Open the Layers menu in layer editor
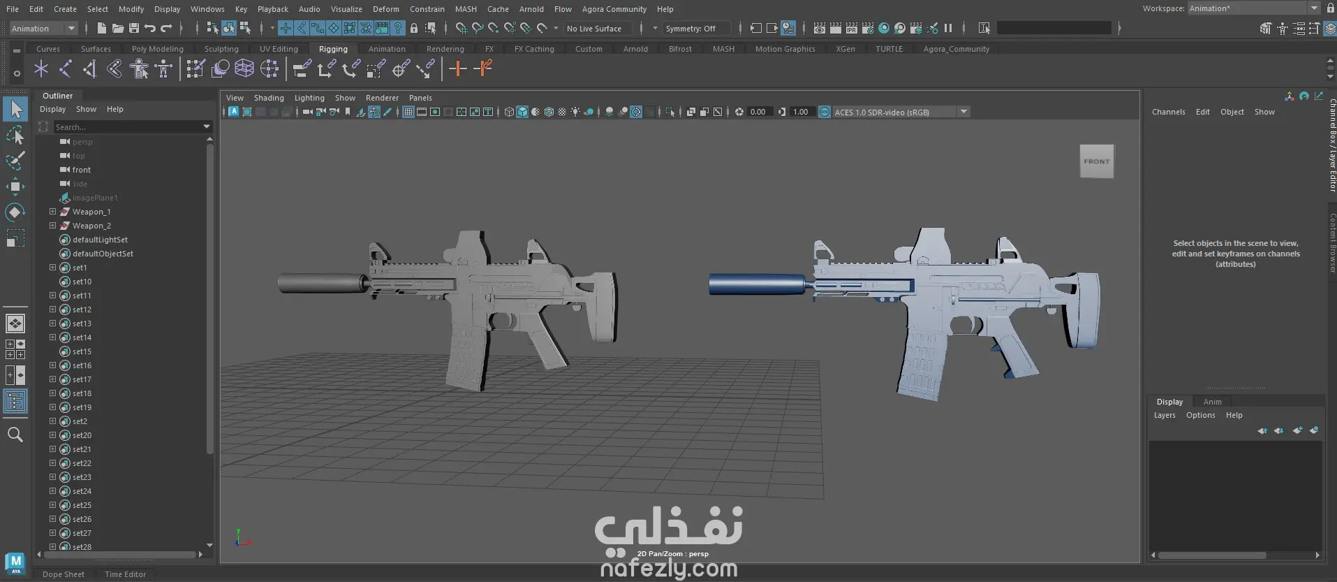The height and width of the screenshot is (582, 1337). (x=1165, y=415)
